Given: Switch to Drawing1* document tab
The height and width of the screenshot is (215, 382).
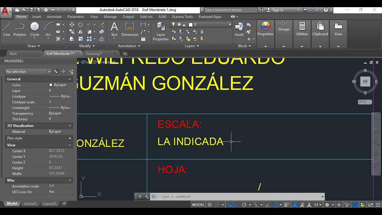Looking at the screenshot, I should point(94,54).
